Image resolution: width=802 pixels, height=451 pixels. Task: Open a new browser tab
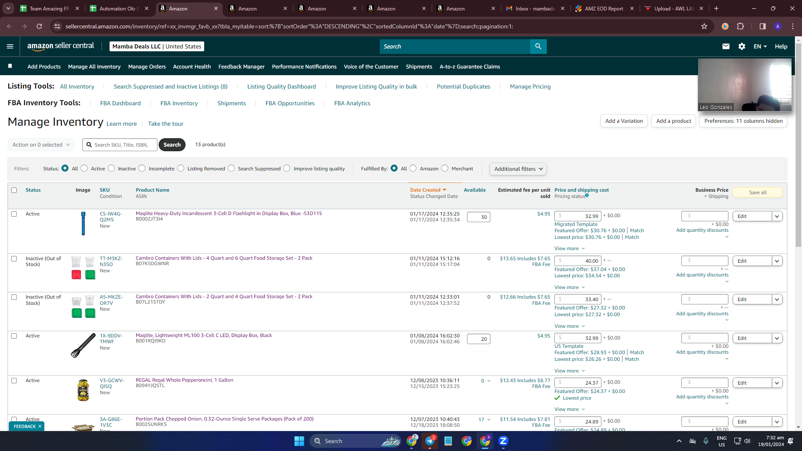click(x=716, y=8)
